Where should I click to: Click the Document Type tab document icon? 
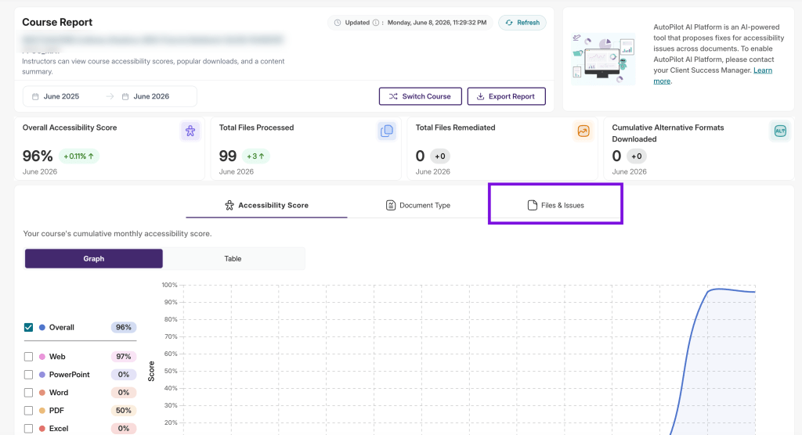391,205
